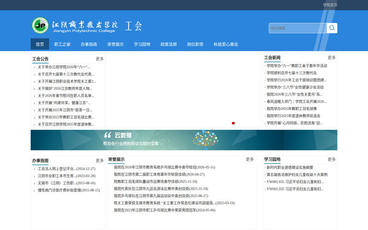
Task: Open 新时代职业道德建设实施纲要 study item
Action: click(x=290, y=167)
